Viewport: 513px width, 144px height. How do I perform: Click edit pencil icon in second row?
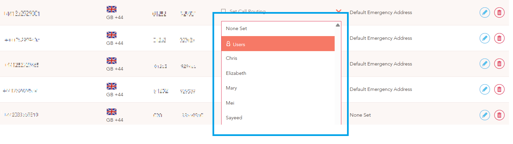click(485, 38)
